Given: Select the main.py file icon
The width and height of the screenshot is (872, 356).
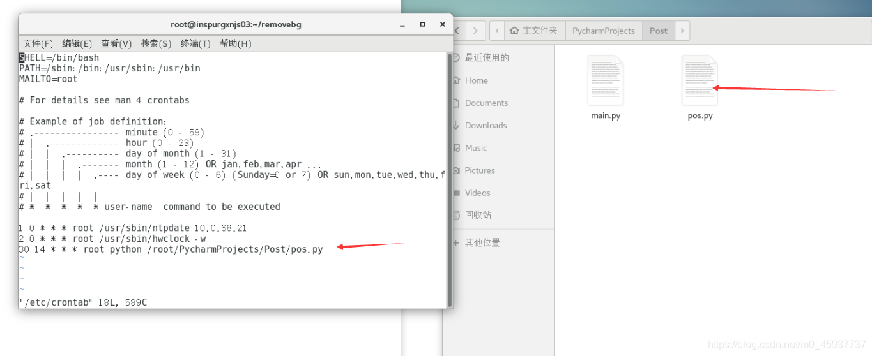Looking at the screenshot, I should [606, 80].
